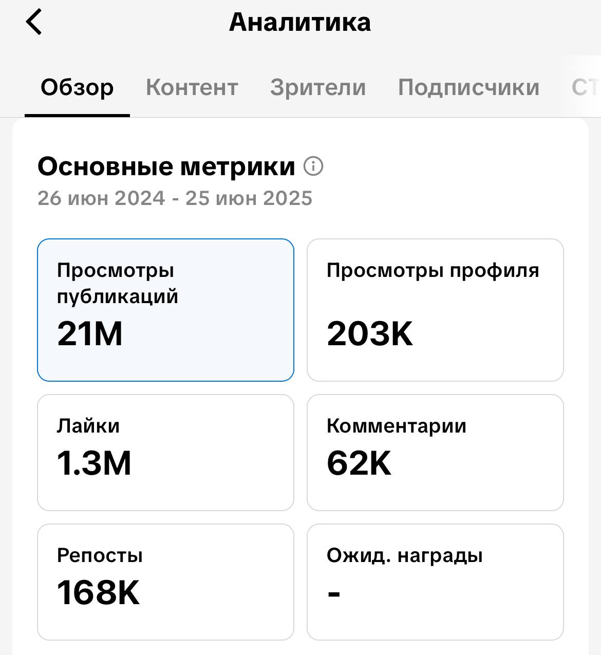Click the 21M views value
Viewport: 601px width, 655px height.
[x=90, y=333]
